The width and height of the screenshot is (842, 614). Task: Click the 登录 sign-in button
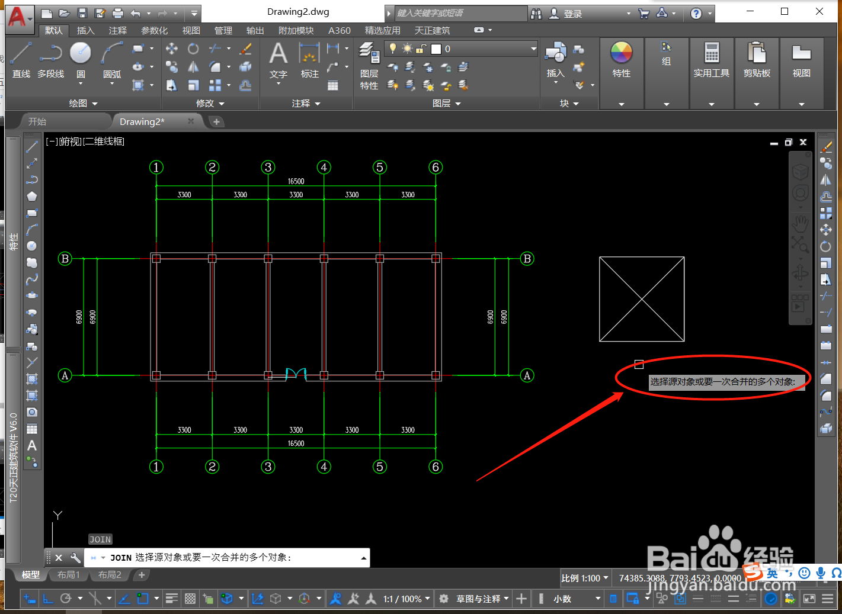[573, 13]
